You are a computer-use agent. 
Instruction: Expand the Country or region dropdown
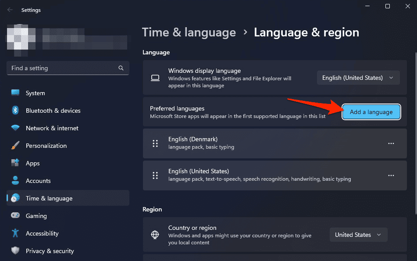(x=358, y=235)
